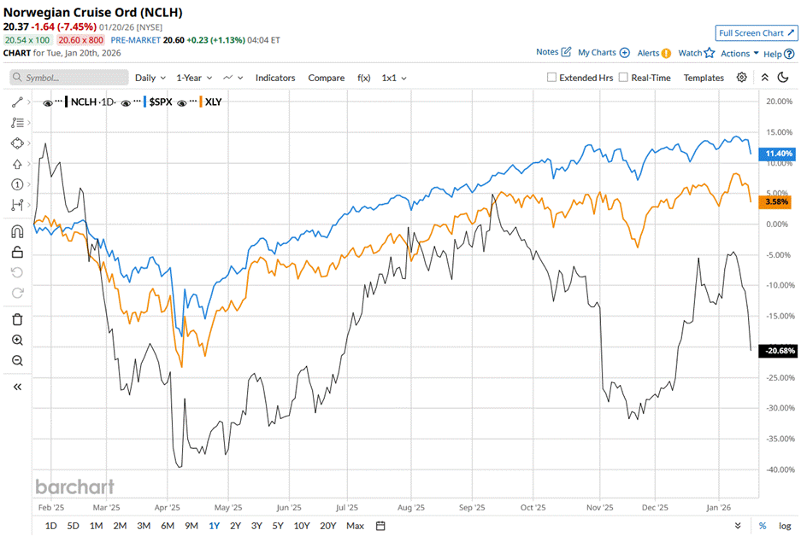Expand the arrow marker submenu arrow
801x536 pixels.
point(29,164)
